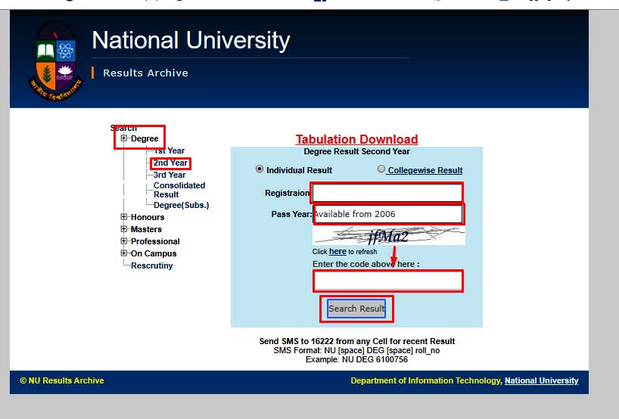
Task: Click the captcha image ifMa2
Action: 388,235
